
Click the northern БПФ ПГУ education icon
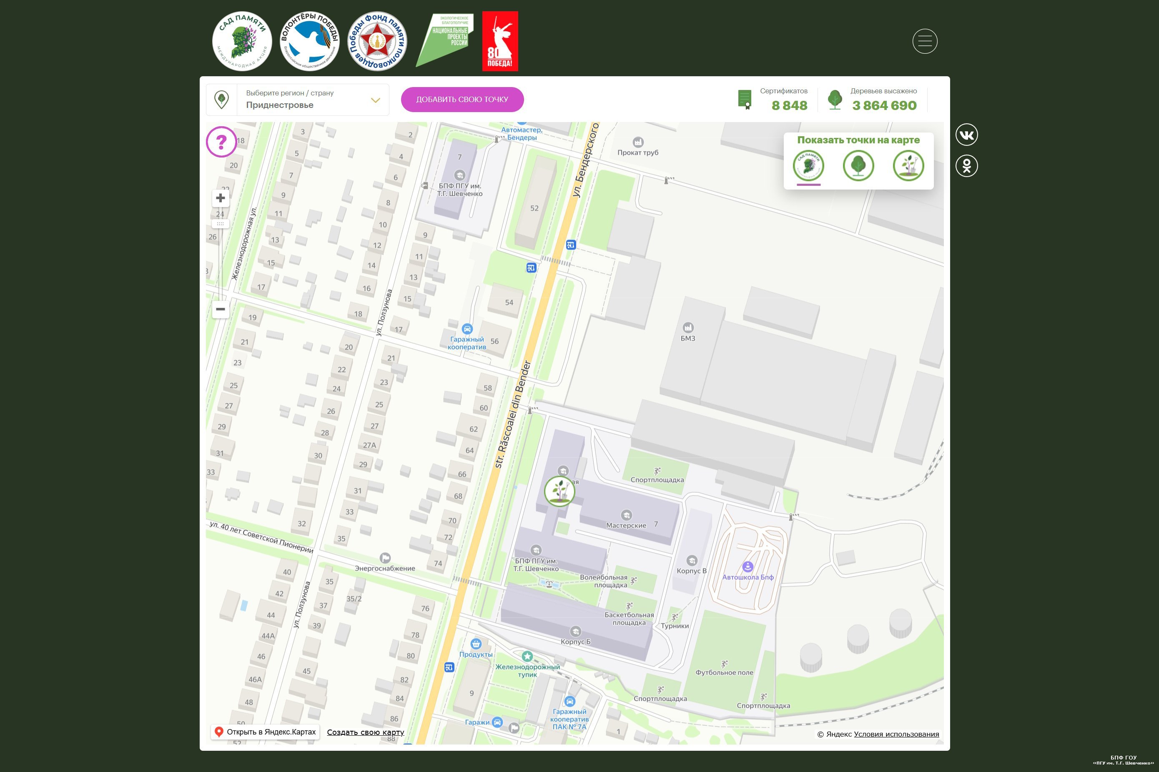coord(459,175)
